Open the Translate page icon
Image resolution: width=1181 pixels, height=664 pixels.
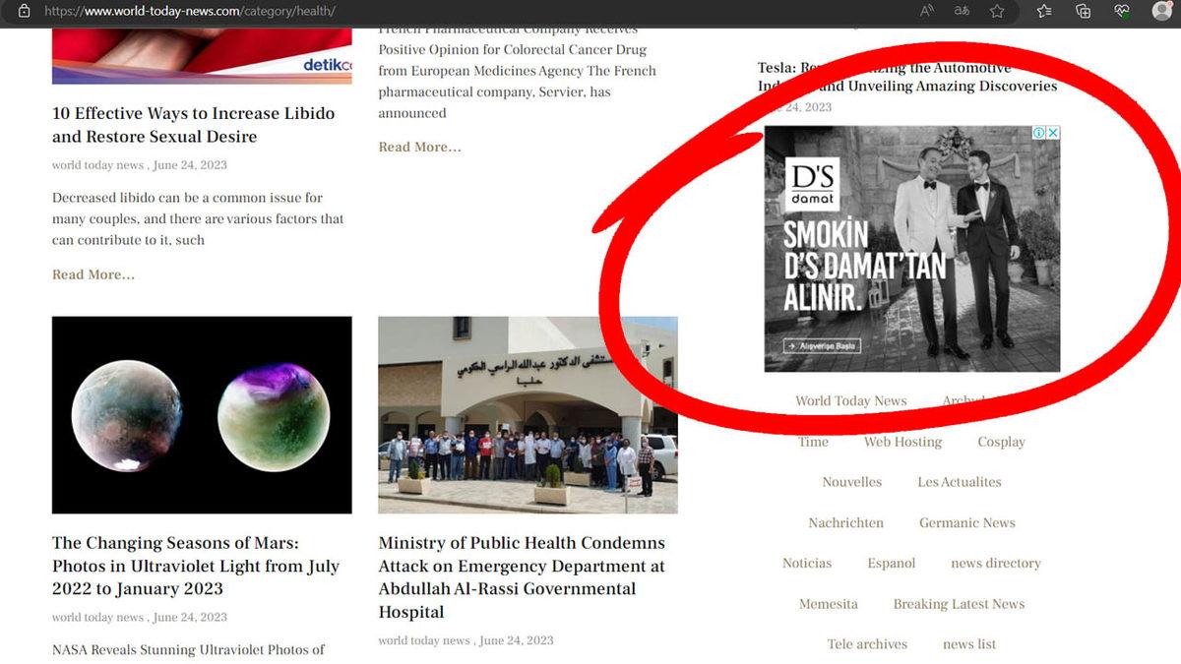point(962,11)
